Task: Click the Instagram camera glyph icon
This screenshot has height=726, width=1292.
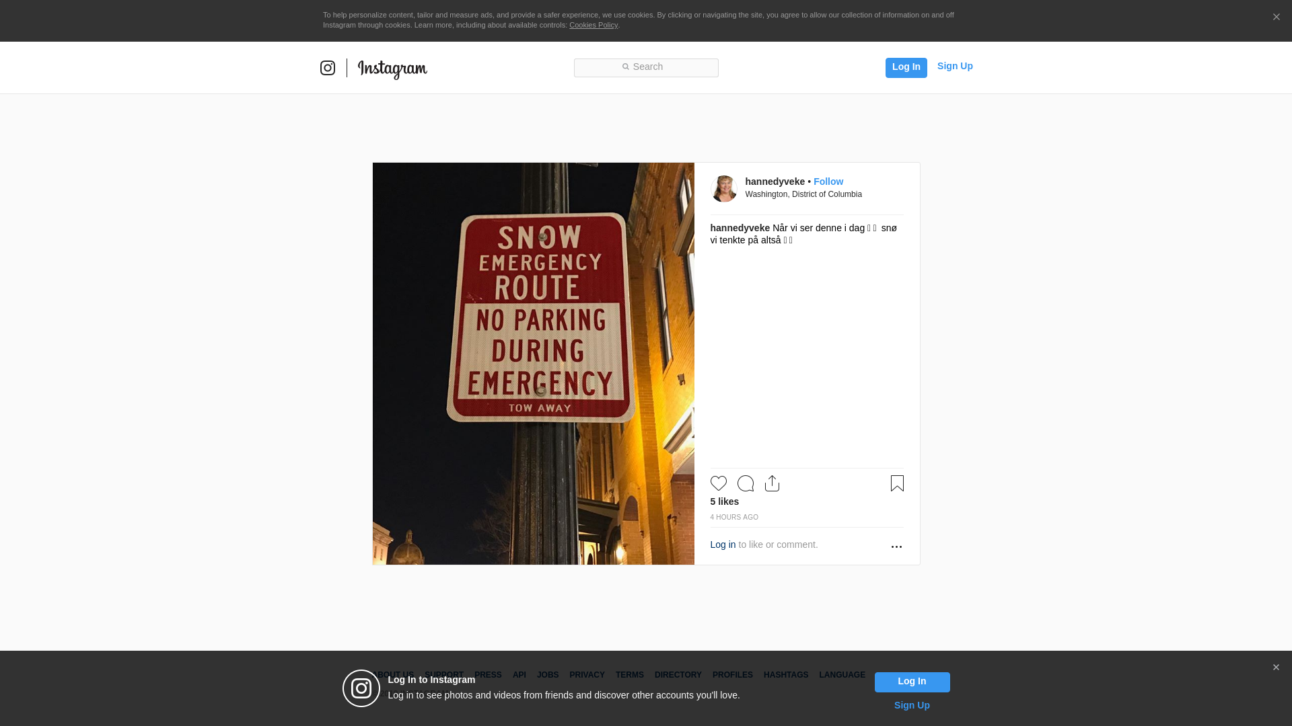Action: [x=327, y=68]
